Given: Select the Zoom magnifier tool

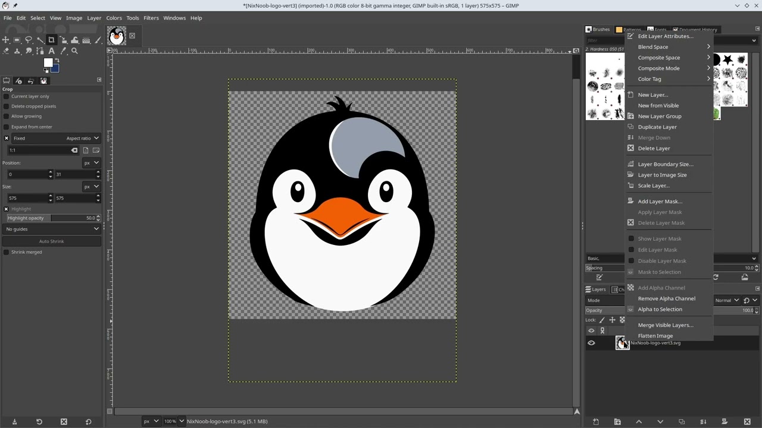Looking at the screenshot, I should point(74,51).
